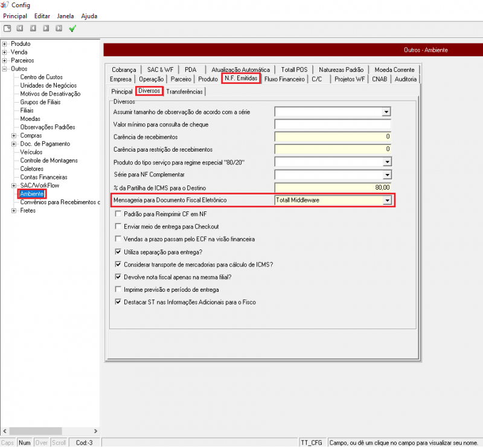The width and height of the screenshot is (483, 447).
Task: Click the first record navigation icon
Action: click(x=19, y=28)
